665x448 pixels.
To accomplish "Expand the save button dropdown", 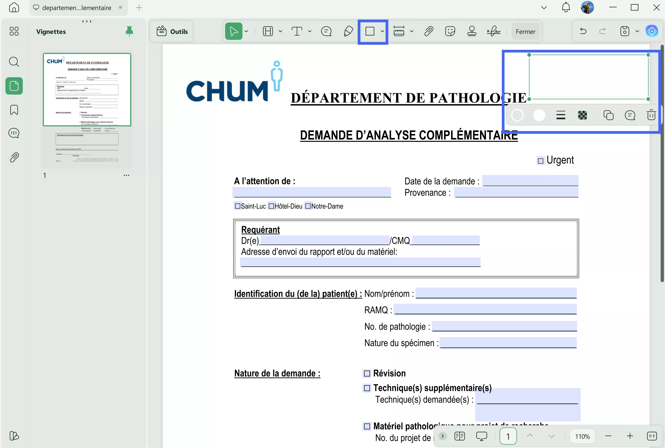I will click(x=637, y=31).
